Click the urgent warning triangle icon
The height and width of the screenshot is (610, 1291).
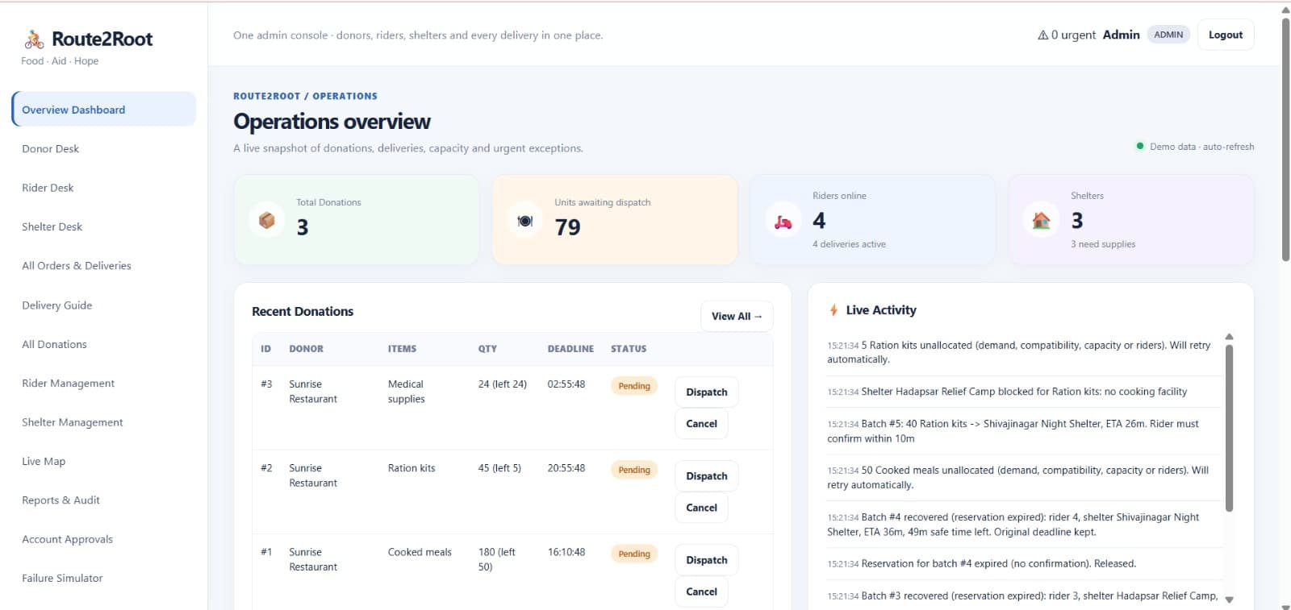[x=1042, y=35]
